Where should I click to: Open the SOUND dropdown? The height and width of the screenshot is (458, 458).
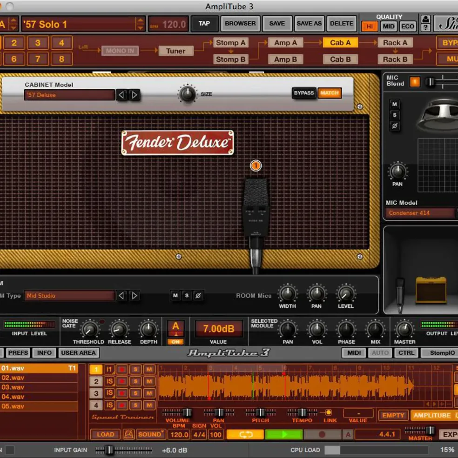click(151, 434)
